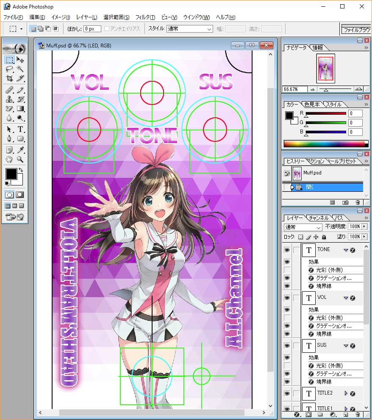Pick the Eyedropper tool

coord(20,150)
